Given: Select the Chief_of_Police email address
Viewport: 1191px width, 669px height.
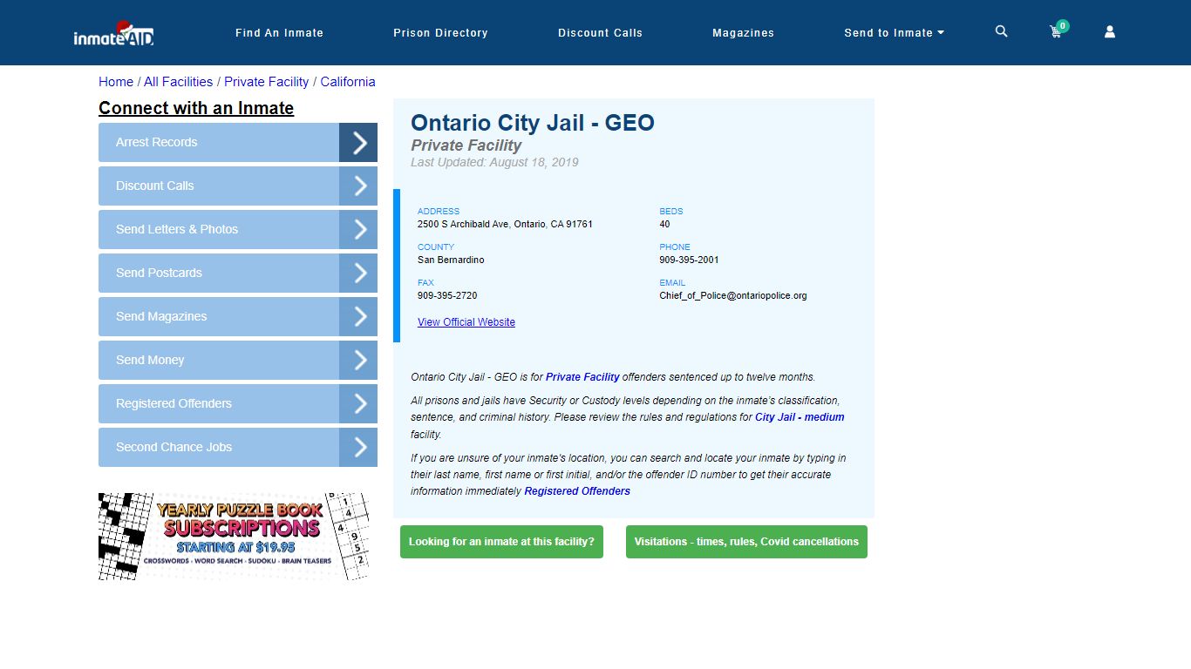Looking at the screenshot, I should pyautogui.click(x=733, y=295).
